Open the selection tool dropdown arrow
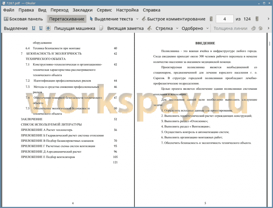The width and height of the screenshot is (273, 208). [137, 19]
